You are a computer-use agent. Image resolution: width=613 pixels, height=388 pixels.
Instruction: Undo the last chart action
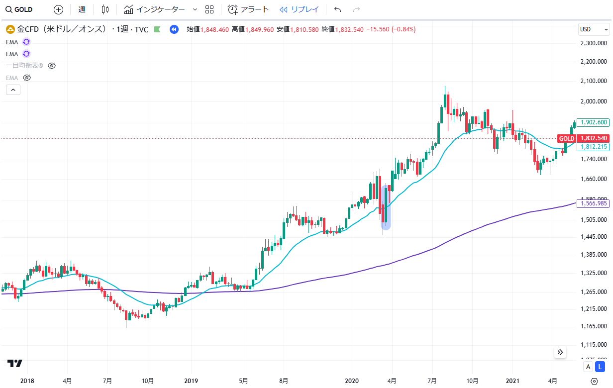(x=338, y=9)
